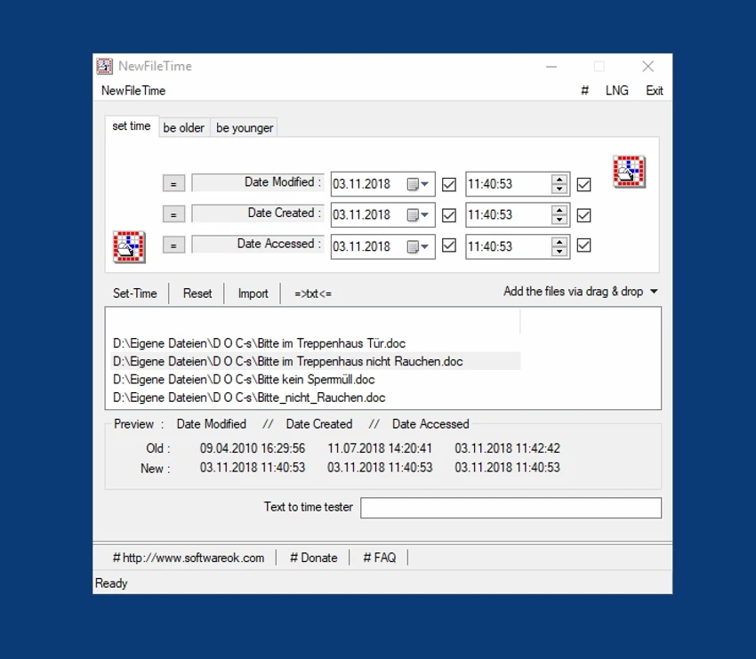Open calendar icon for Date Created
Image resolution: width=756 pixels, height=659 pixels.
coord(412,215)
